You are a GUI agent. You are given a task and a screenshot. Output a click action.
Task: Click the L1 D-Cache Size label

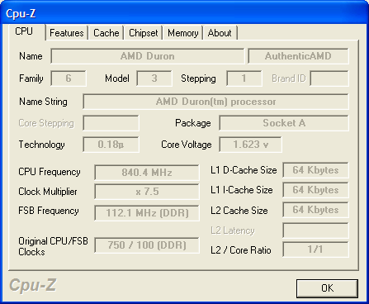click(x=244, y=170)
